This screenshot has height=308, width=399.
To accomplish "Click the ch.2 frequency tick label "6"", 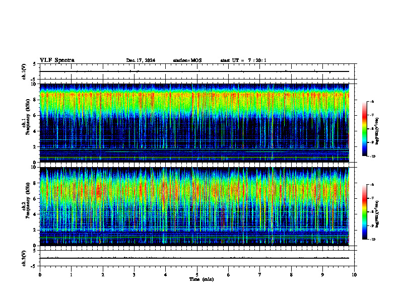I will coord(35,199).
